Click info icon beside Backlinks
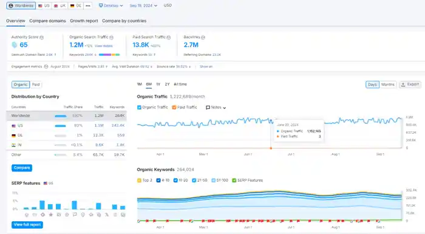Viewport: 425px width, 234px height. click(x=203, y=38)
